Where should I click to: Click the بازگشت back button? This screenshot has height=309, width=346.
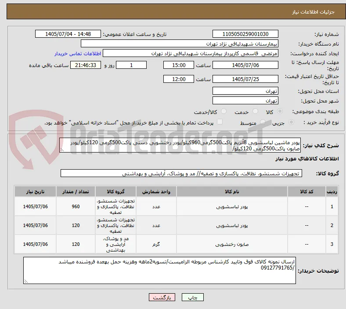click(x=162, y=297)
